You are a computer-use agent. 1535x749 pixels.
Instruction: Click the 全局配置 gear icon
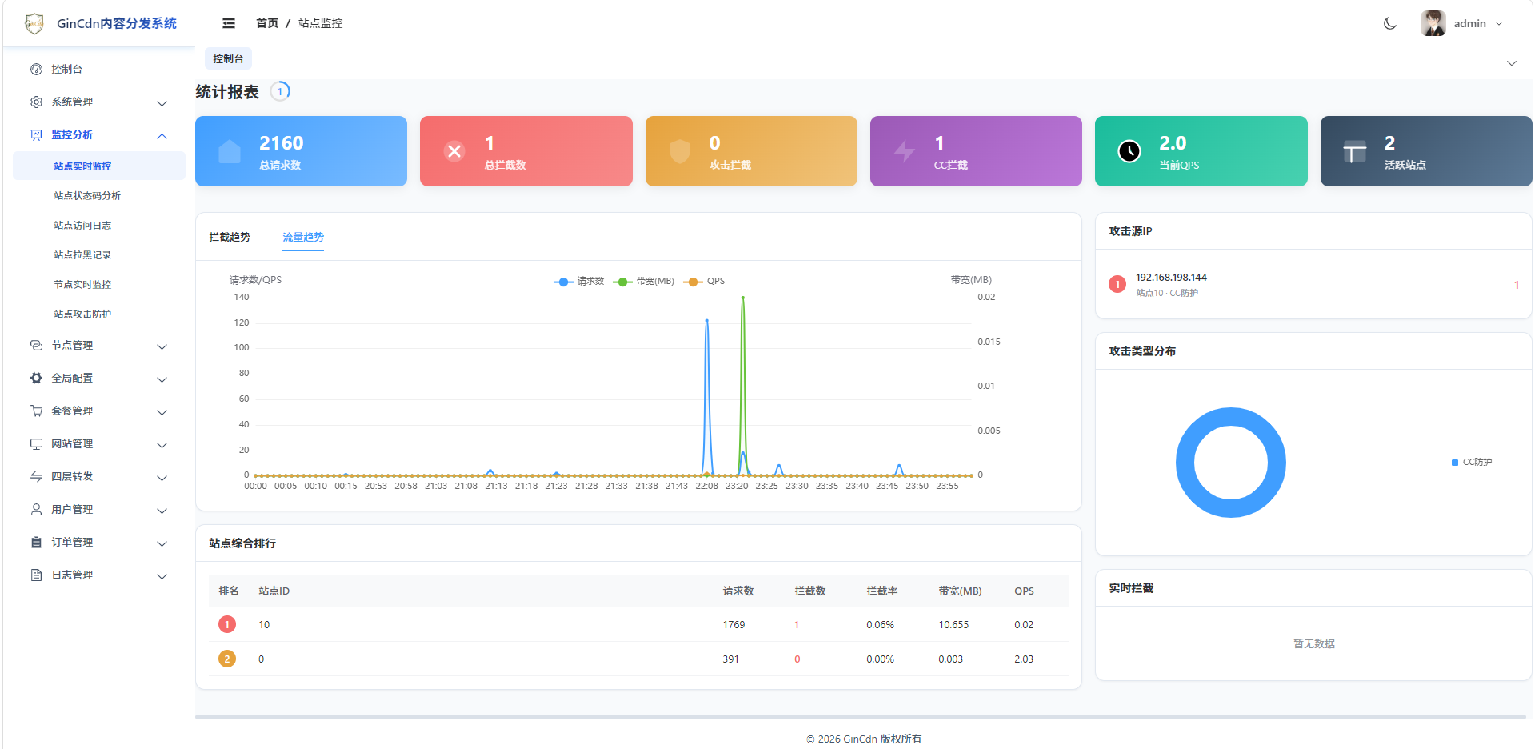(36, 378)
